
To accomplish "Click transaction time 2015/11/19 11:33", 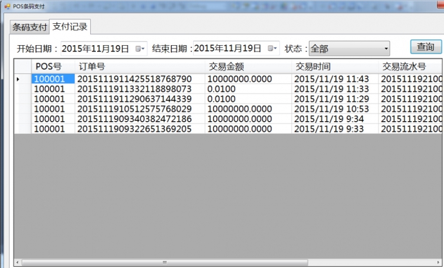I will [x=331, y=89].
